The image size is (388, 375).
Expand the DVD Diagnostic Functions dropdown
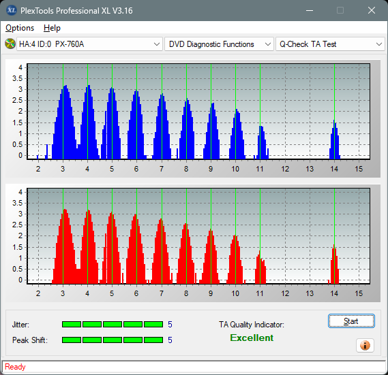(219, 44)
